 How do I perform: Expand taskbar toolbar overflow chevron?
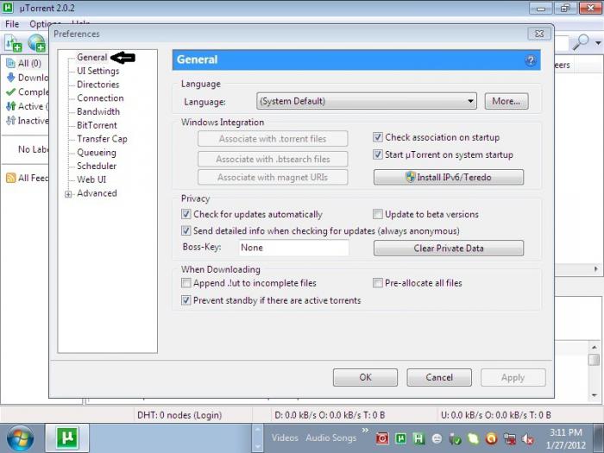pos(365,430)
